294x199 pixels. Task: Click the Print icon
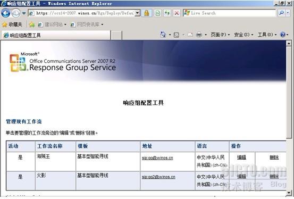point(199,35)
